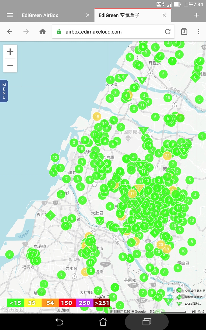Go forward to the next page
Image resolution: width=206 pixels, height=330 pixels.
point(26,32)
